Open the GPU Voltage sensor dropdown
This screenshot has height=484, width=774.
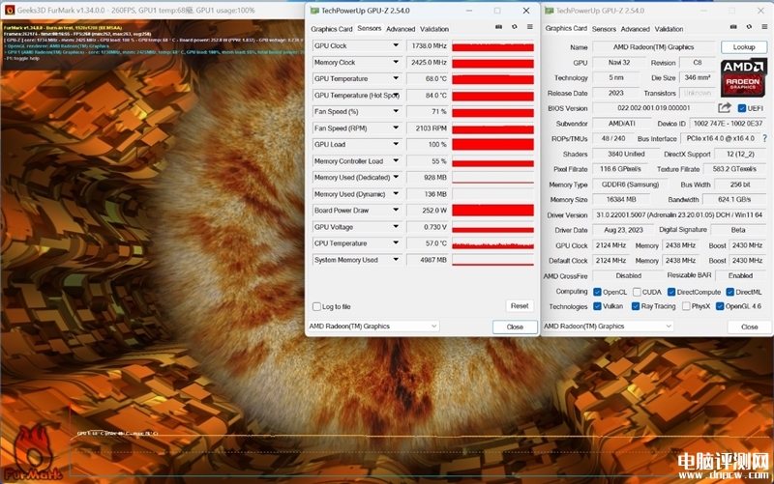tap(396, 227)
